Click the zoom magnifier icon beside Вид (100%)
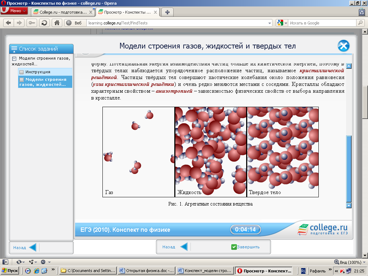The width and height of the screenshot is (368, 276). (x=336, y=262)
